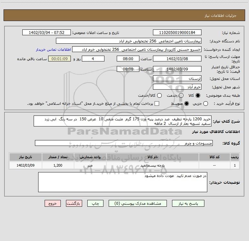Click the response deadline time field 08:00
The height and width of the screenshot is (241, 249).
click(x=128, y=59)
